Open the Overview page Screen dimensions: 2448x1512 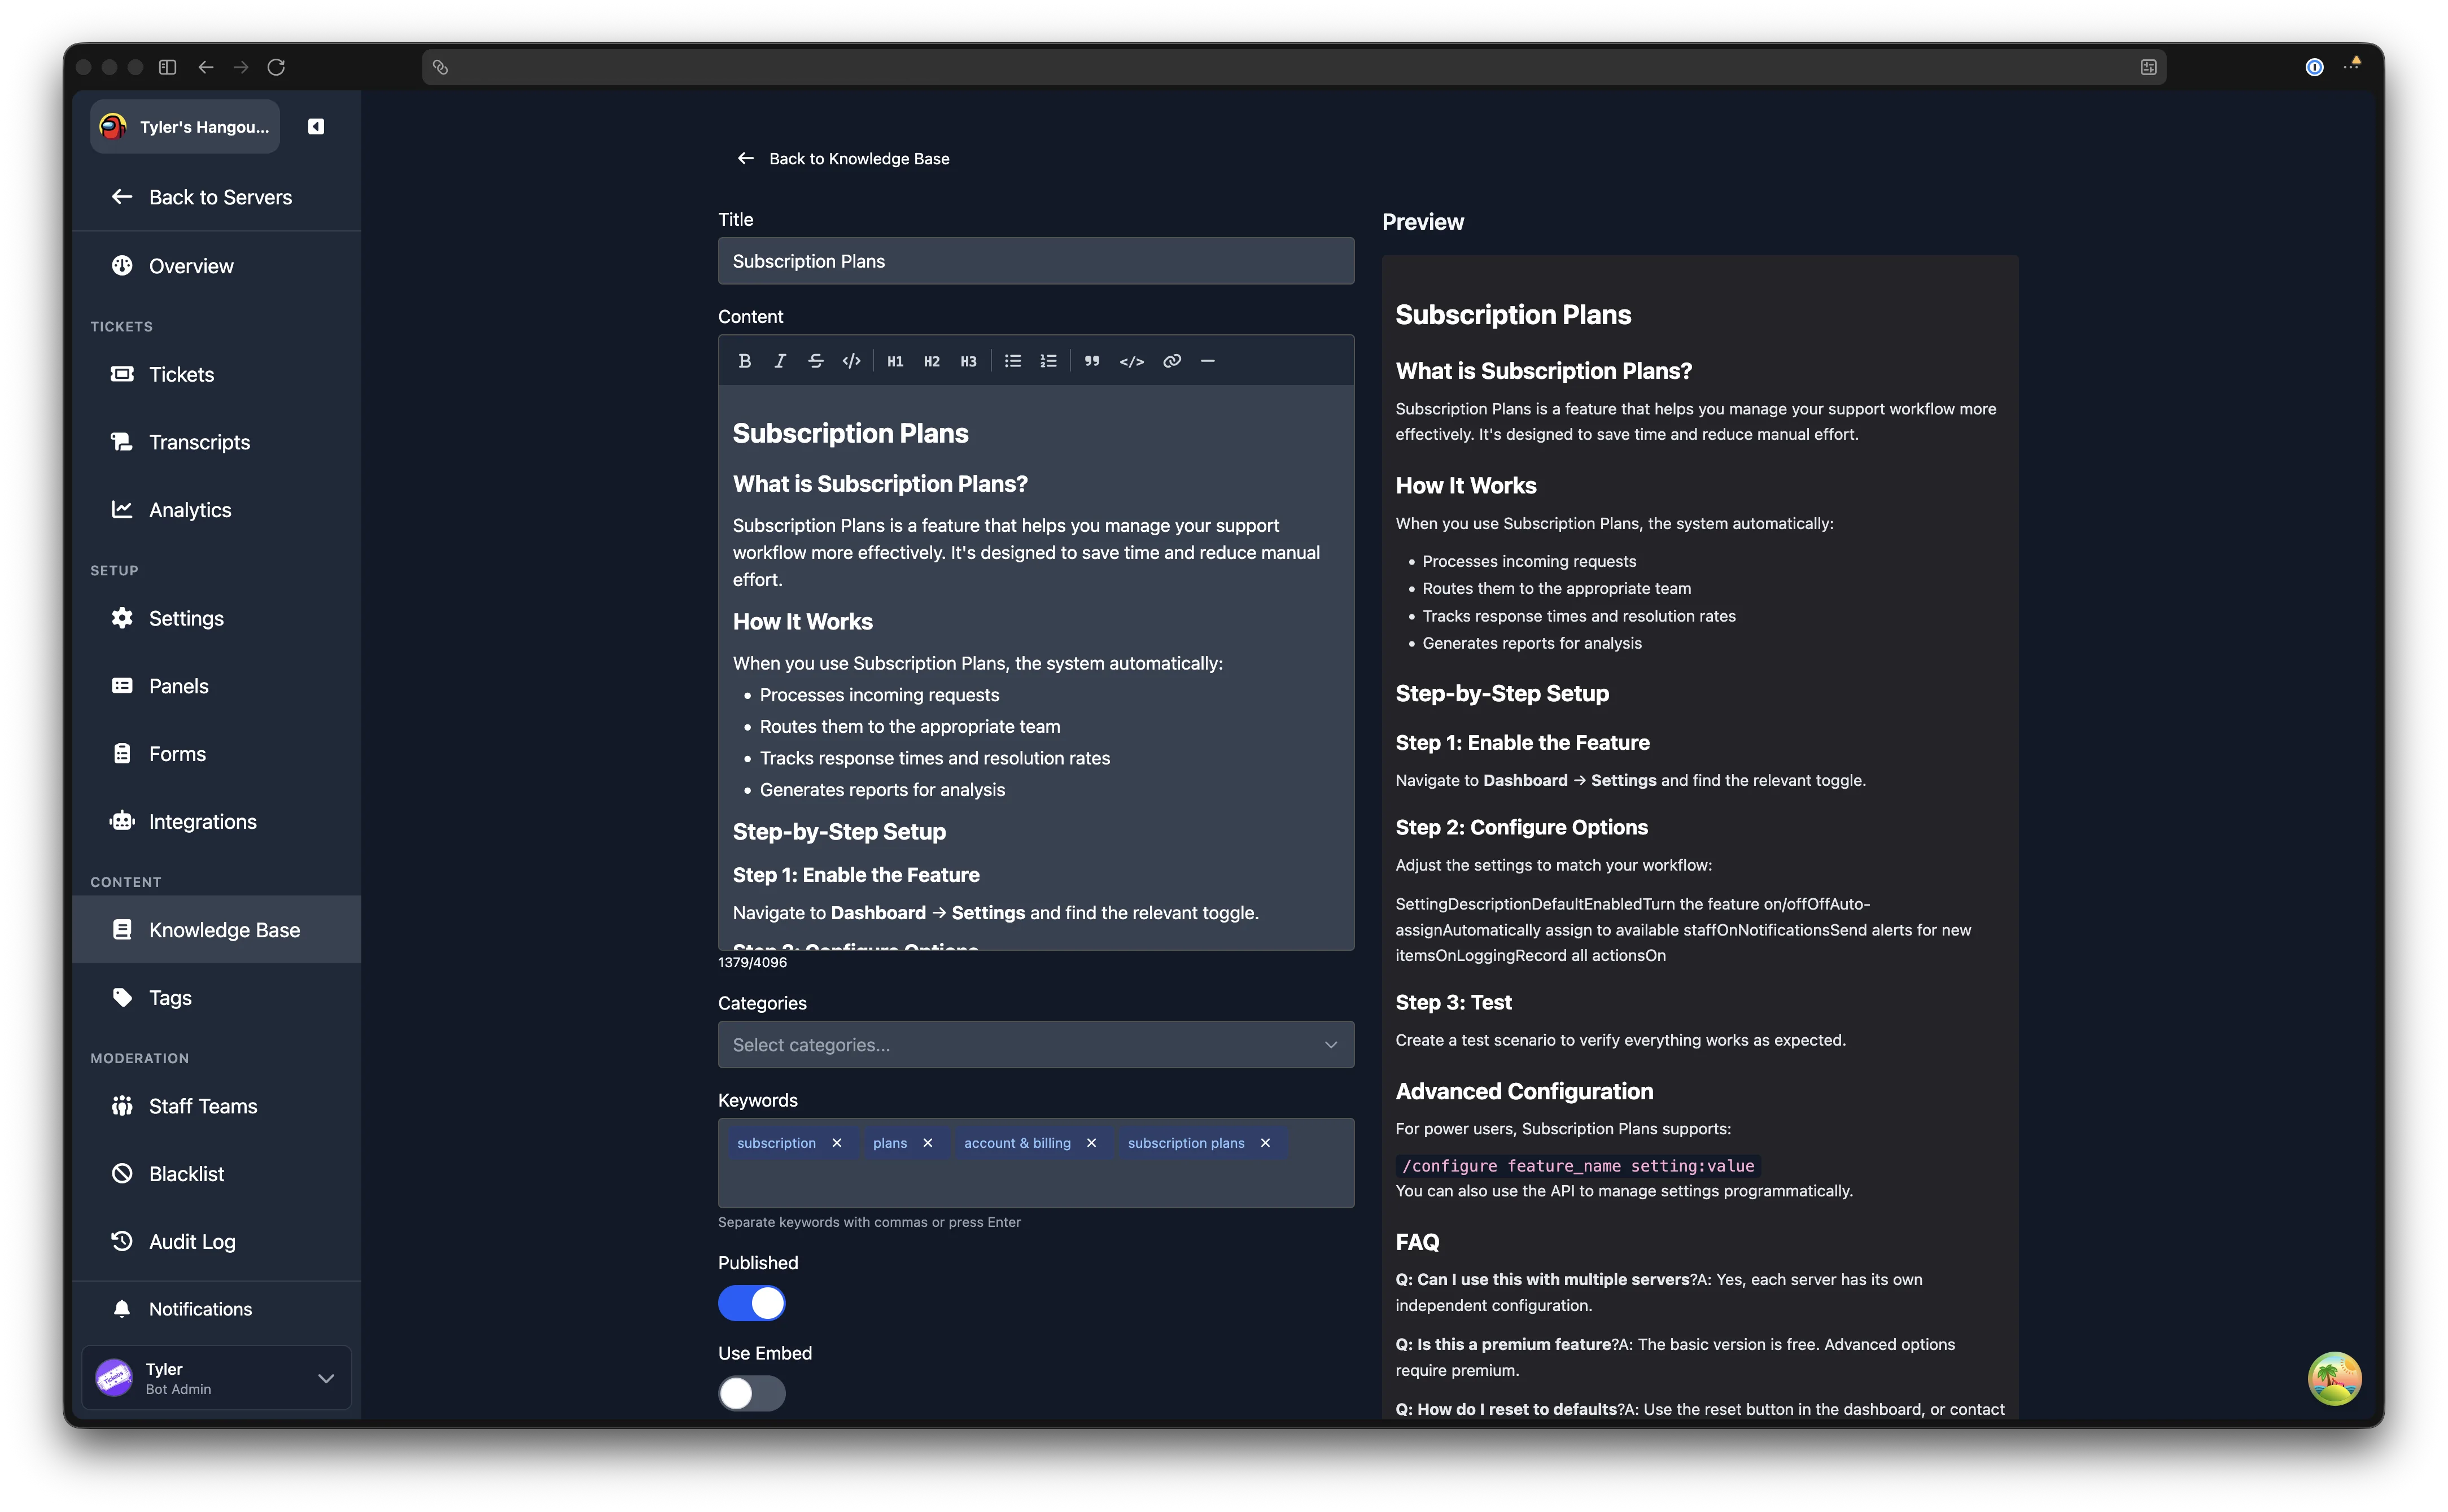pos(217,266)
